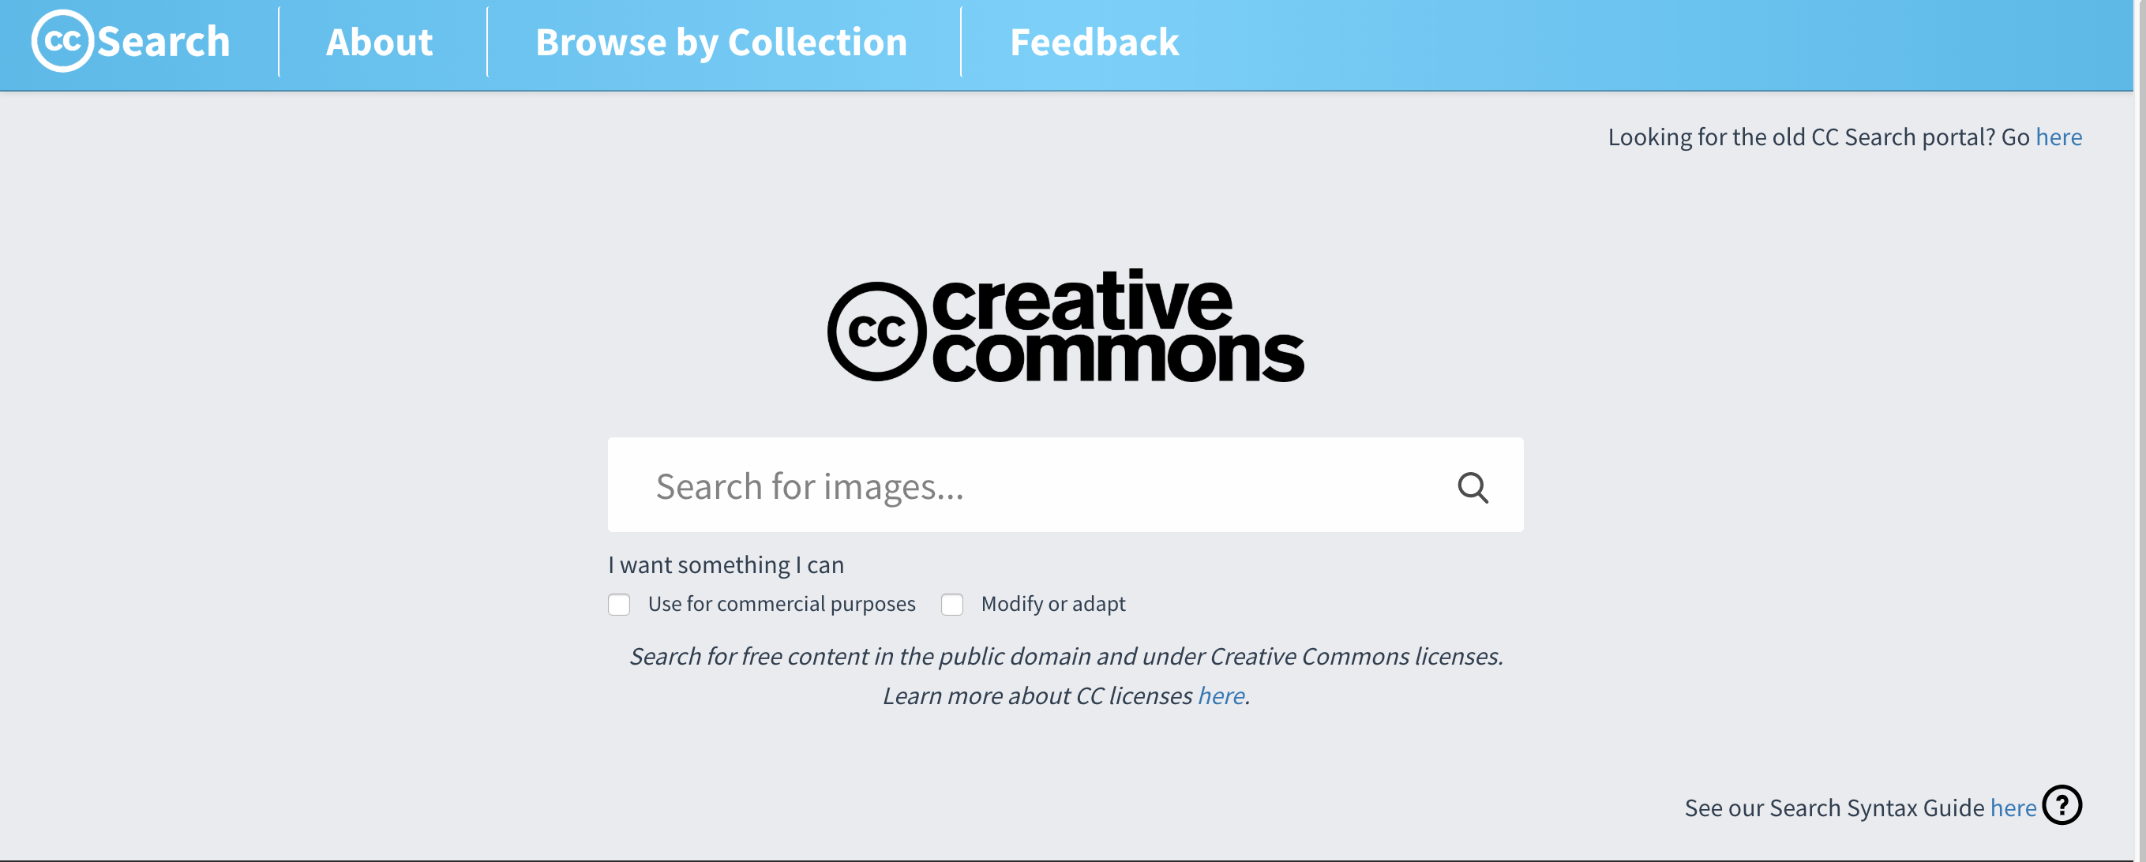Click the magnifying glass search icon

pos(1472,487)
